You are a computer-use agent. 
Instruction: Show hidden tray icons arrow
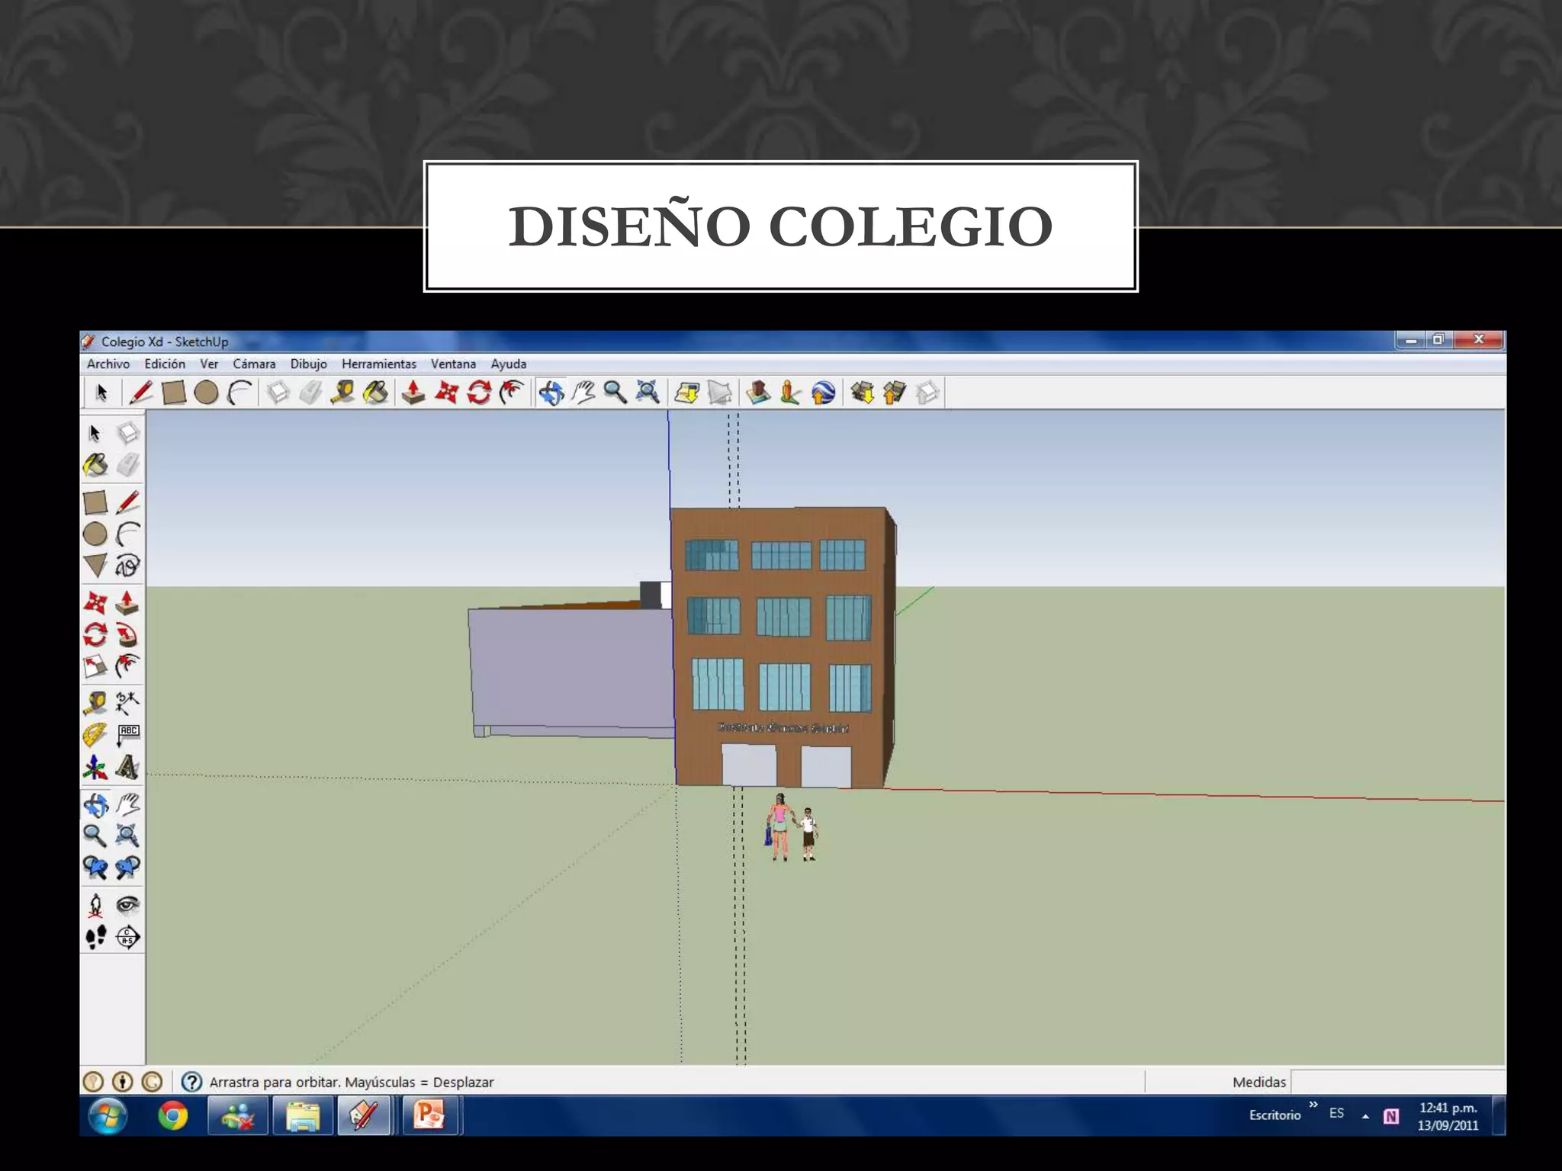click(1365, 1116)
